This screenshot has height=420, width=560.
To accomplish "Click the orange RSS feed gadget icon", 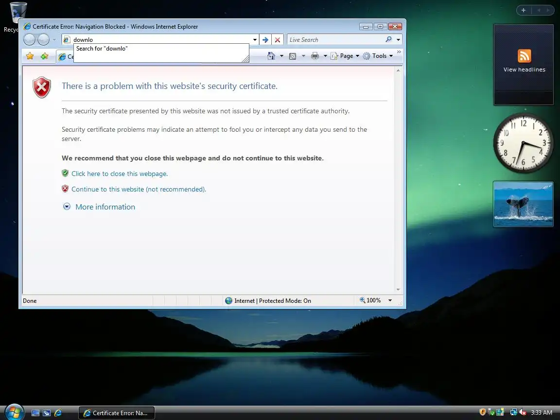I will pyautogui.click(x=524, y=56).
